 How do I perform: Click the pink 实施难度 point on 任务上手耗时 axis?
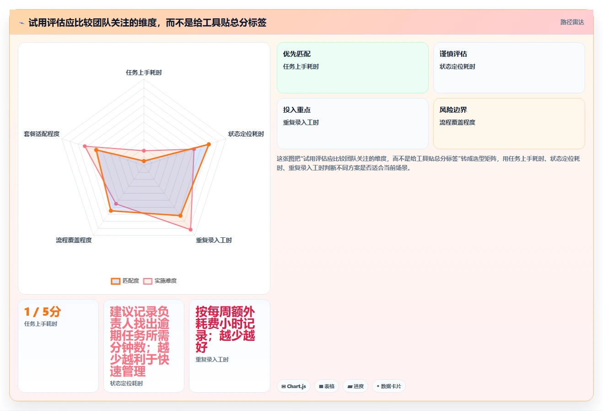tap(144, 150)
